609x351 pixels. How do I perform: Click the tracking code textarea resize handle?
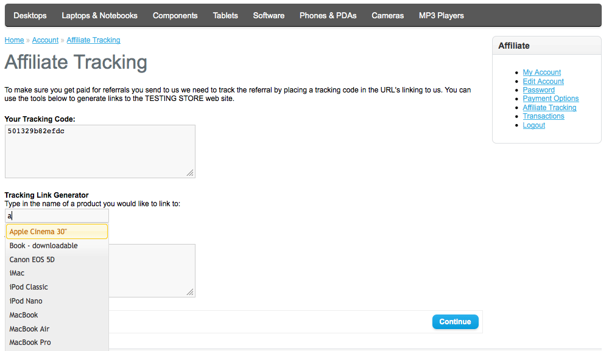click(x=191, y=173)
